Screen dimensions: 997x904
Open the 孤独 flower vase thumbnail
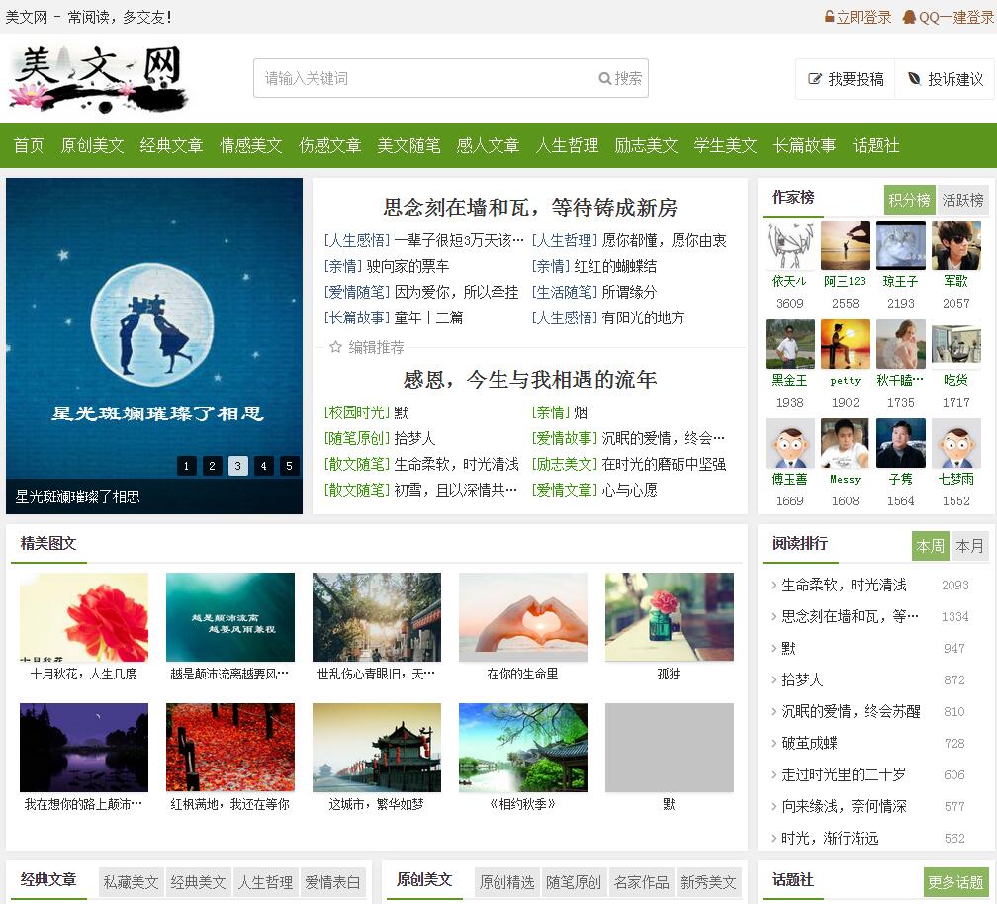pyautogui.click(x=670, y=617)
